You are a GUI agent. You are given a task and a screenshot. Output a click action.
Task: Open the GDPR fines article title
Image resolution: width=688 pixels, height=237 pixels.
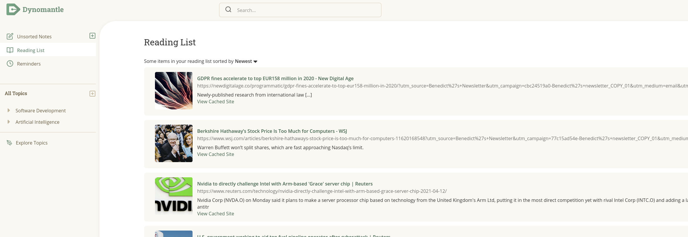[x=275, y=78]
